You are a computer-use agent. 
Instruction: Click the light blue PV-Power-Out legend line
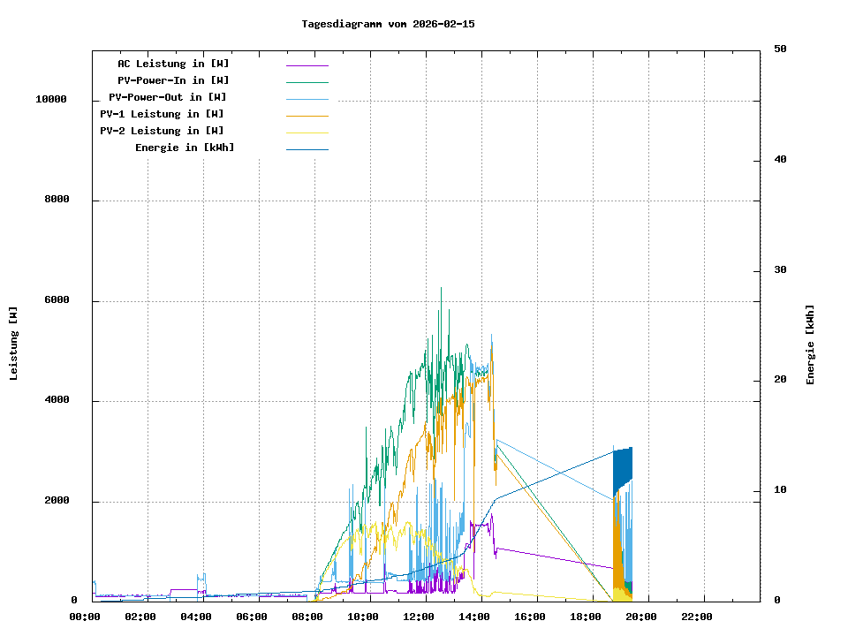(307, 99)
